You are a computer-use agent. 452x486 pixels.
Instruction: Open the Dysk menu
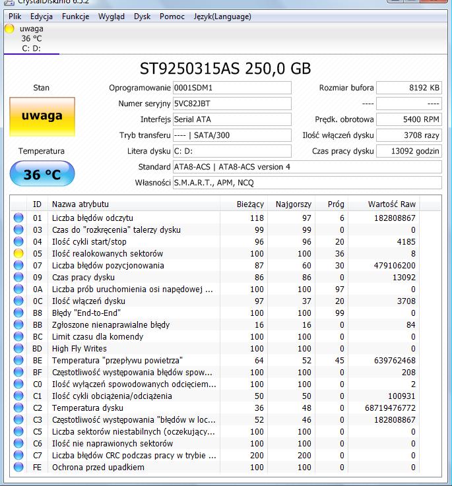[x=142, y=16]
